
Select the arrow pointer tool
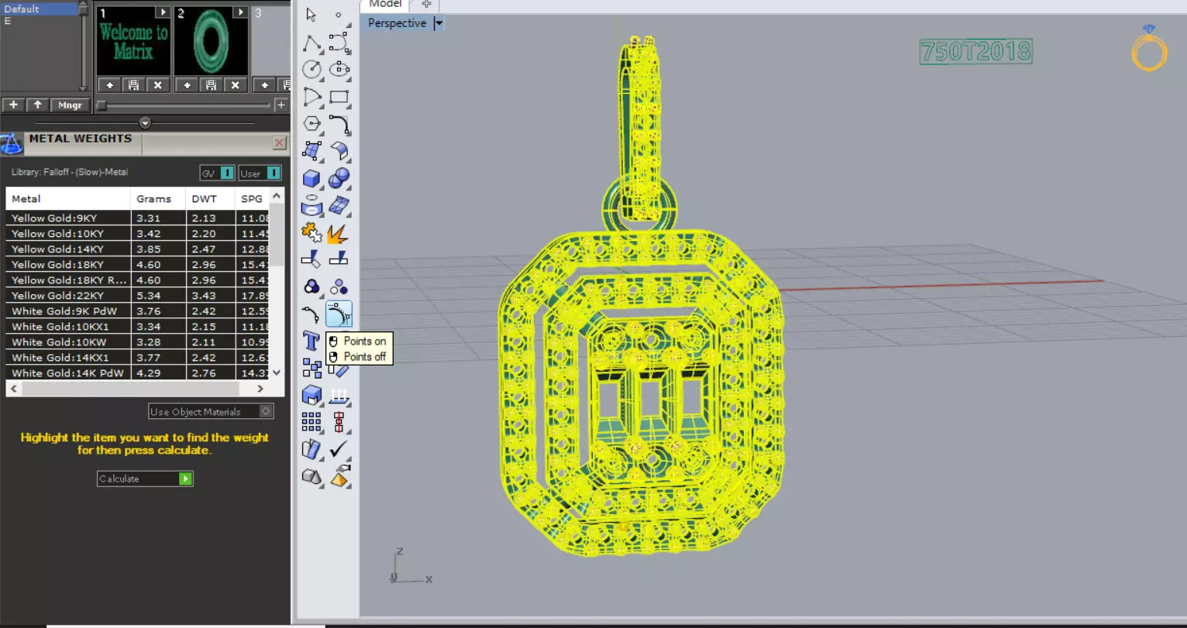coord(311,15)
